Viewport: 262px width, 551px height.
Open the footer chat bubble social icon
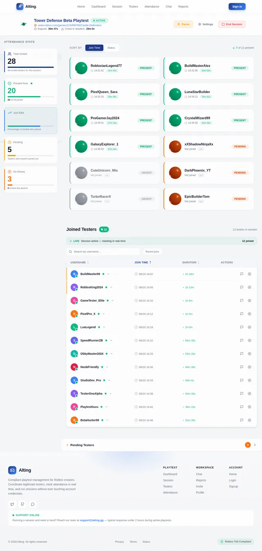[33, 504]
